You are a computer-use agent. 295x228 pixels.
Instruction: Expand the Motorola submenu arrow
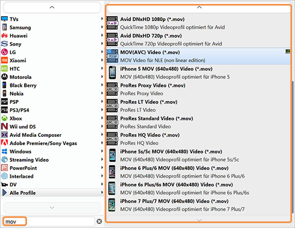click(x=102, y=76)
